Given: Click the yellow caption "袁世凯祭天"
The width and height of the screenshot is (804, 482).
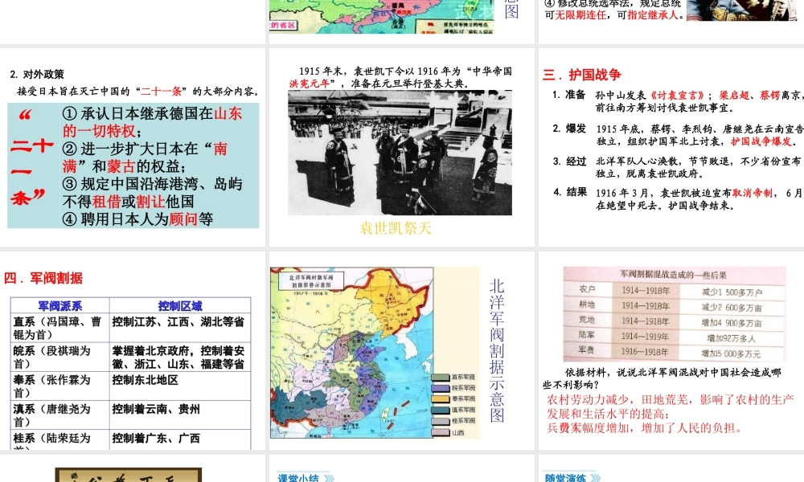Looking at the screenshot, I should (396, 228).
